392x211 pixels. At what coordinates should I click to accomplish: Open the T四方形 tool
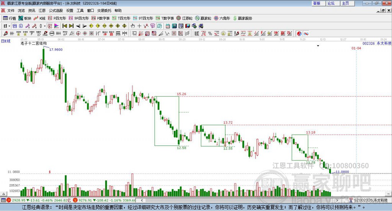(x=121, y=18)
